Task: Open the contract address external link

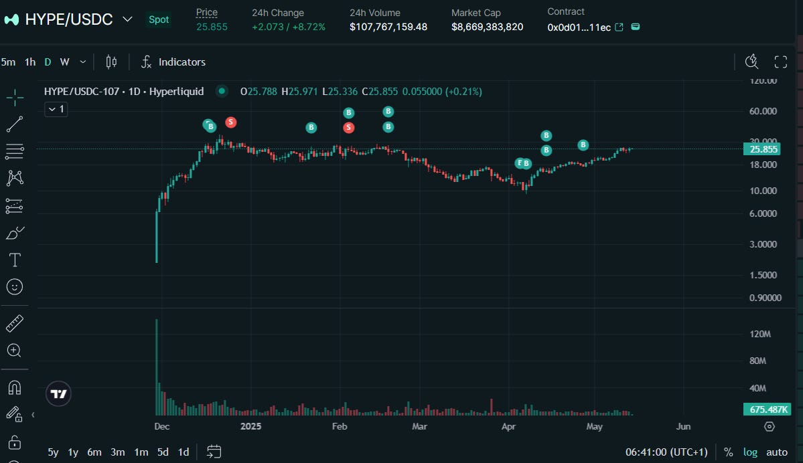Action: tap(619, 27)
